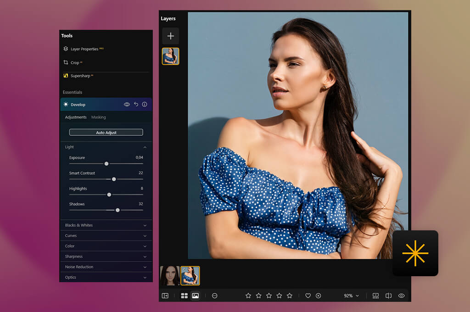470x312 pixels.
Task: Add a new layer with plus button
Action: pyautogui.click(x=171, y=36)
